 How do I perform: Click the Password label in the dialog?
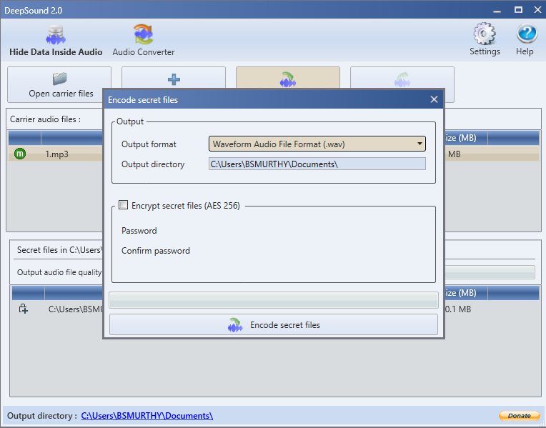139,231
